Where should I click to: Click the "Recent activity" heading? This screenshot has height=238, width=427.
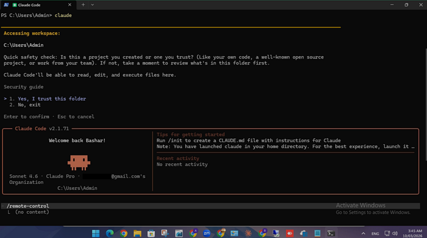(x=178, y=158)
